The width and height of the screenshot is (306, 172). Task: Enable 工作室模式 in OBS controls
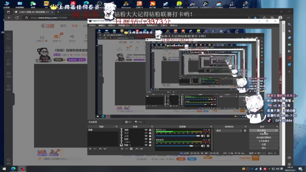tap(264, 141)
